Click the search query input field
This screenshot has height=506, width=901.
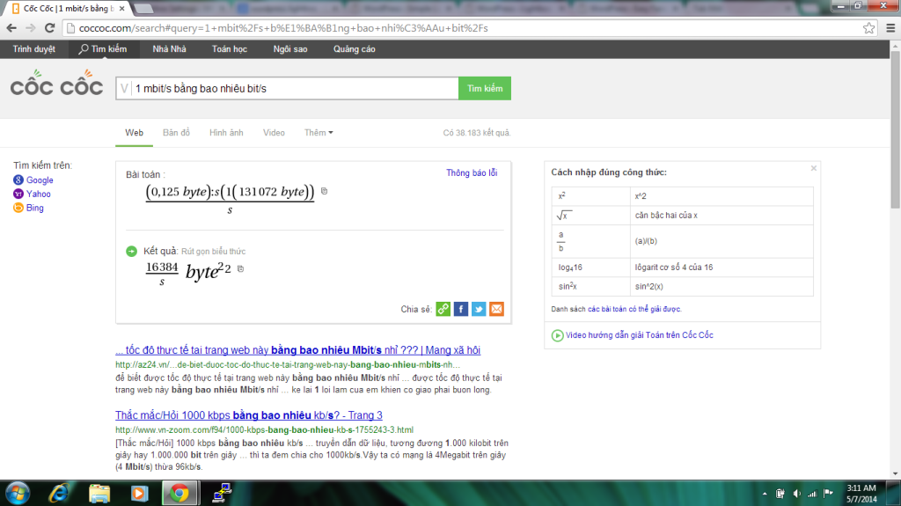pos(295,89)
